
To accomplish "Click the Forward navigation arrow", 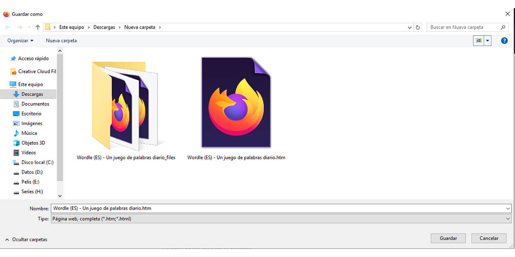I will pyautogui.click(x=19, y=27).
